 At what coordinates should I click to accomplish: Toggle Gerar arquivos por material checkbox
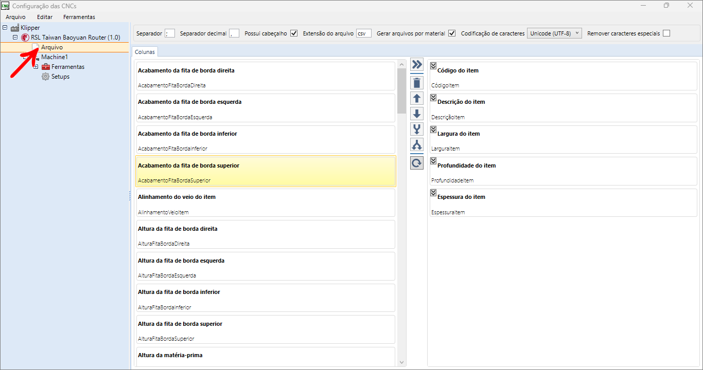click(452, 33)
